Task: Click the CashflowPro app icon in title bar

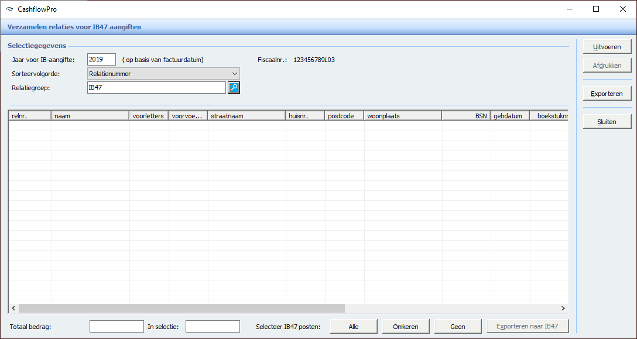Action: coord(9,9)
